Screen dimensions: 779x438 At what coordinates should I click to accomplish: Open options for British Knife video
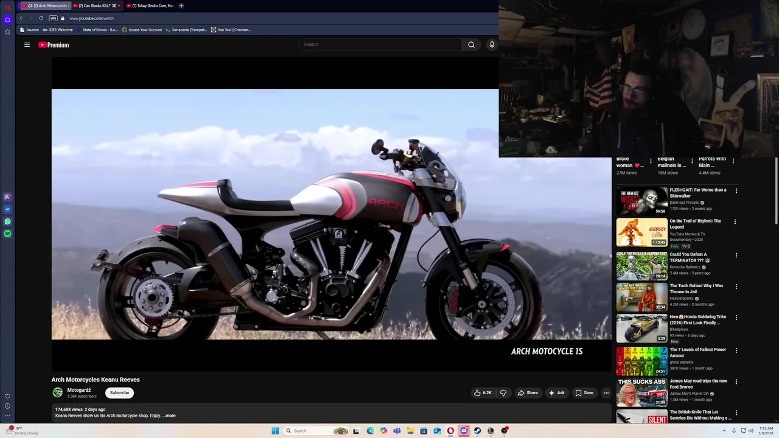pos(736,413)
